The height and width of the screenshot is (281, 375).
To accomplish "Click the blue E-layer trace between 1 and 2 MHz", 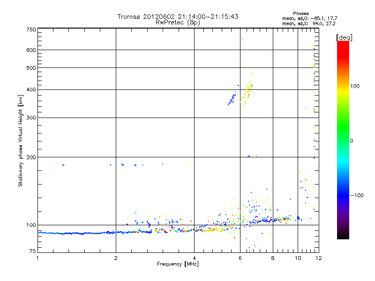I will tap(76, 233).
